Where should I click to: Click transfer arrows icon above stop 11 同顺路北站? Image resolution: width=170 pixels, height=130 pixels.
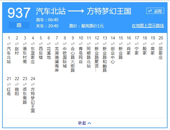[x=89, y=44]
